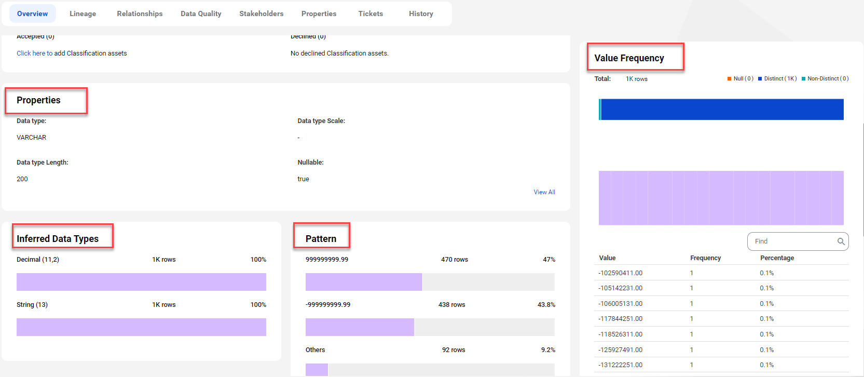
Task: Click the Inferred Data Types heading
Action: [x=58, y=239]
